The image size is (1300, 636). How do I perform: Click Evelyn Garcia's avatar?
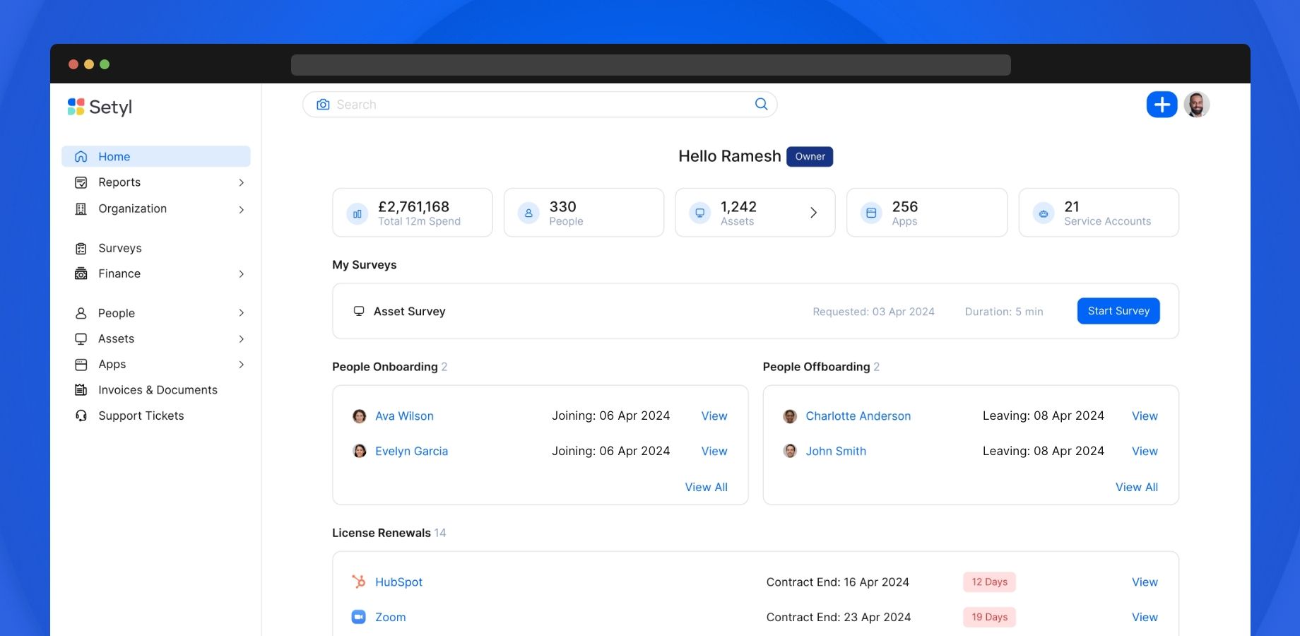tap(360, 451)
